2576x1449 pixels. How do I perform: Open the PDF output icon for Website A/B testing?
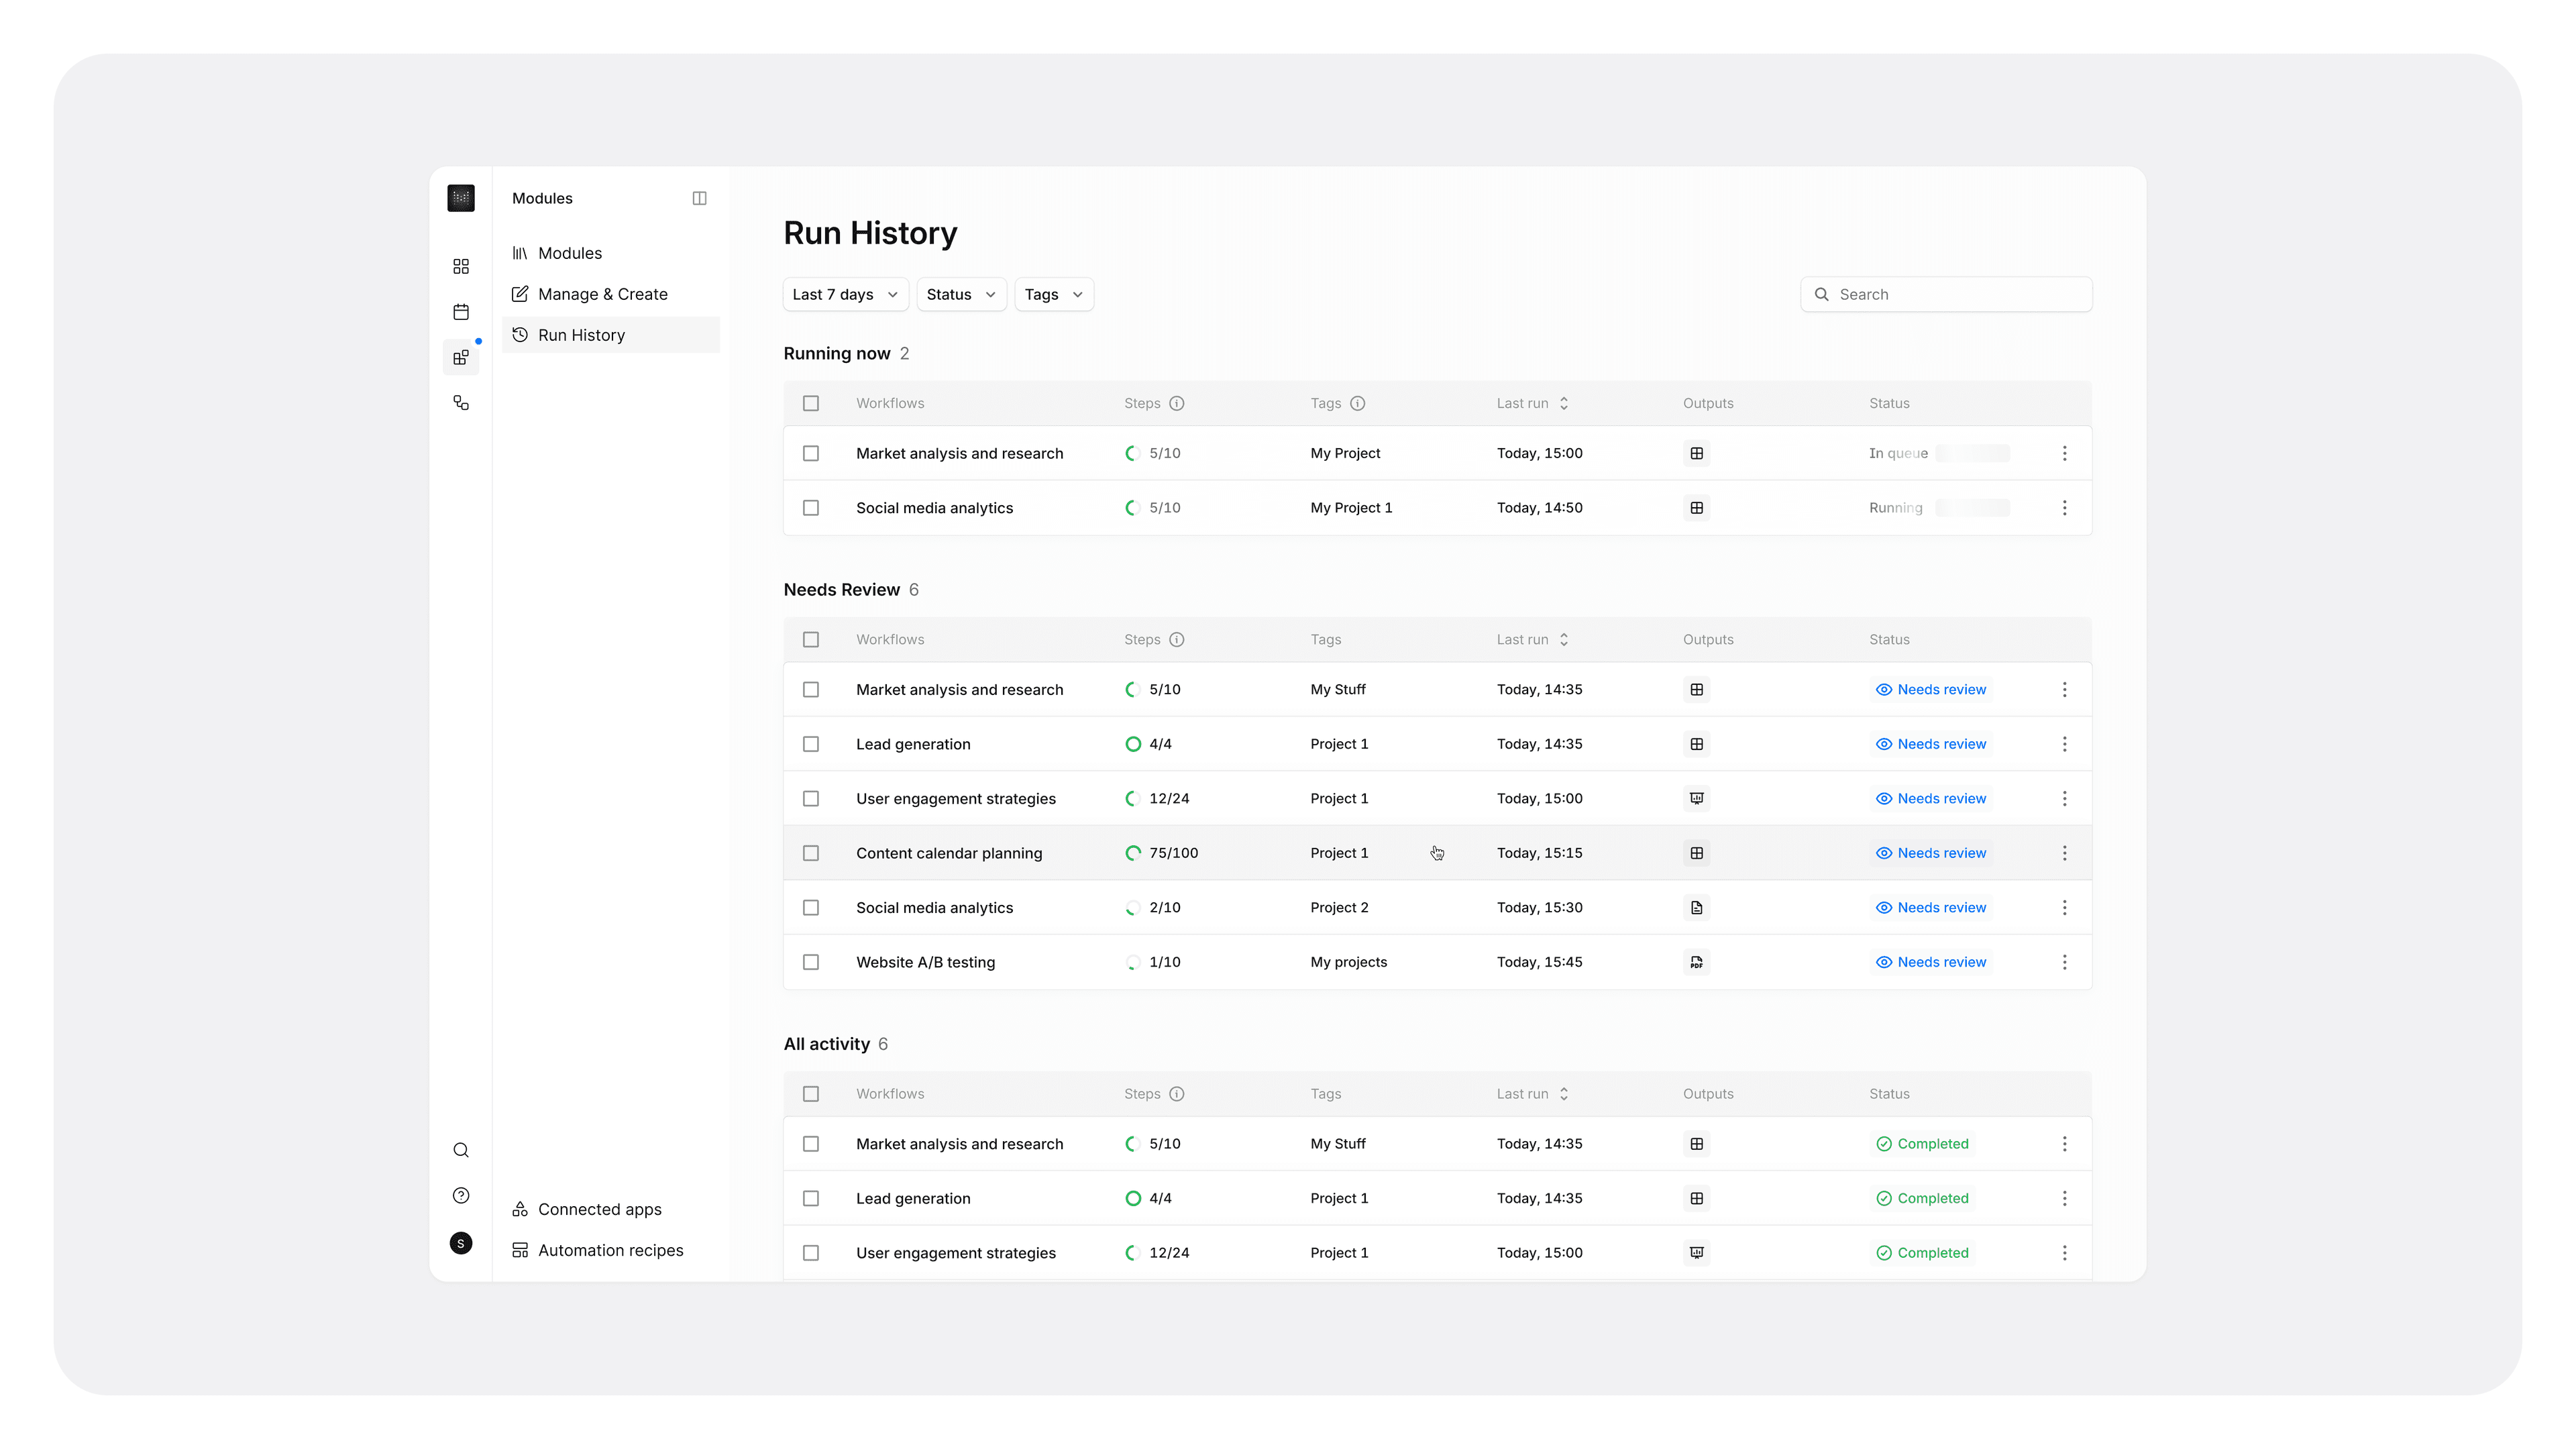1696,962
